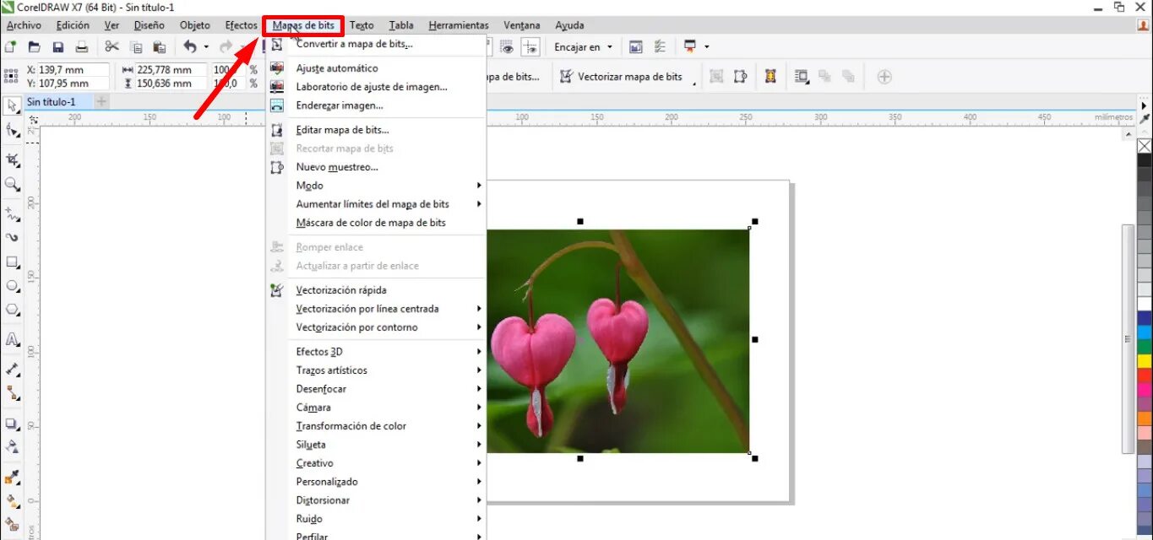Image resolution: width=1153 pixels, height=540 pixels.
Task: Toggle Show grid eye icon
Action: [507, 47]
